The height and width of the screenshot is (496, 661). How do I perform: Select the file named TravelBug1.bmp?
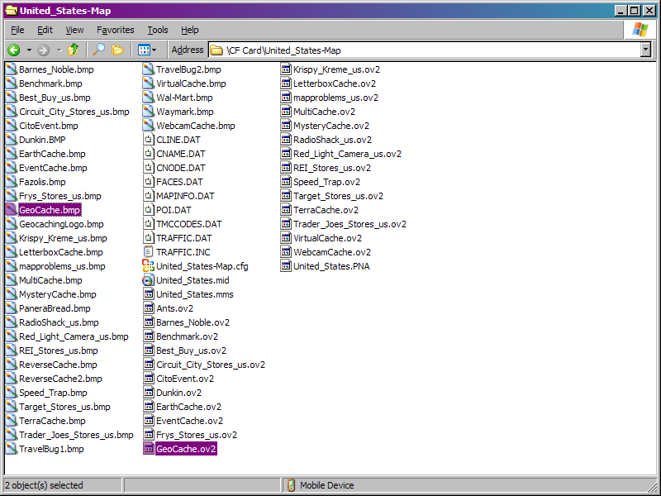[51, 449]
